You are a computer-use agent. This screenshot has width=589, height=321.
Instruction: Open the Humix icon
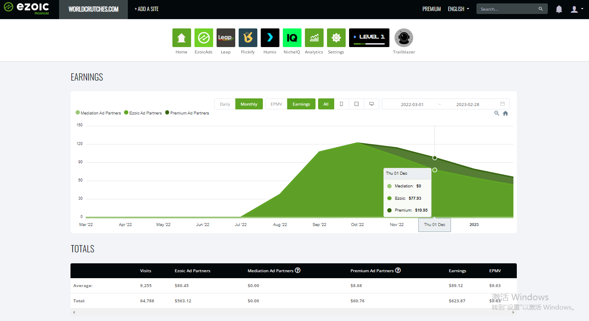(x=270, y=38)
